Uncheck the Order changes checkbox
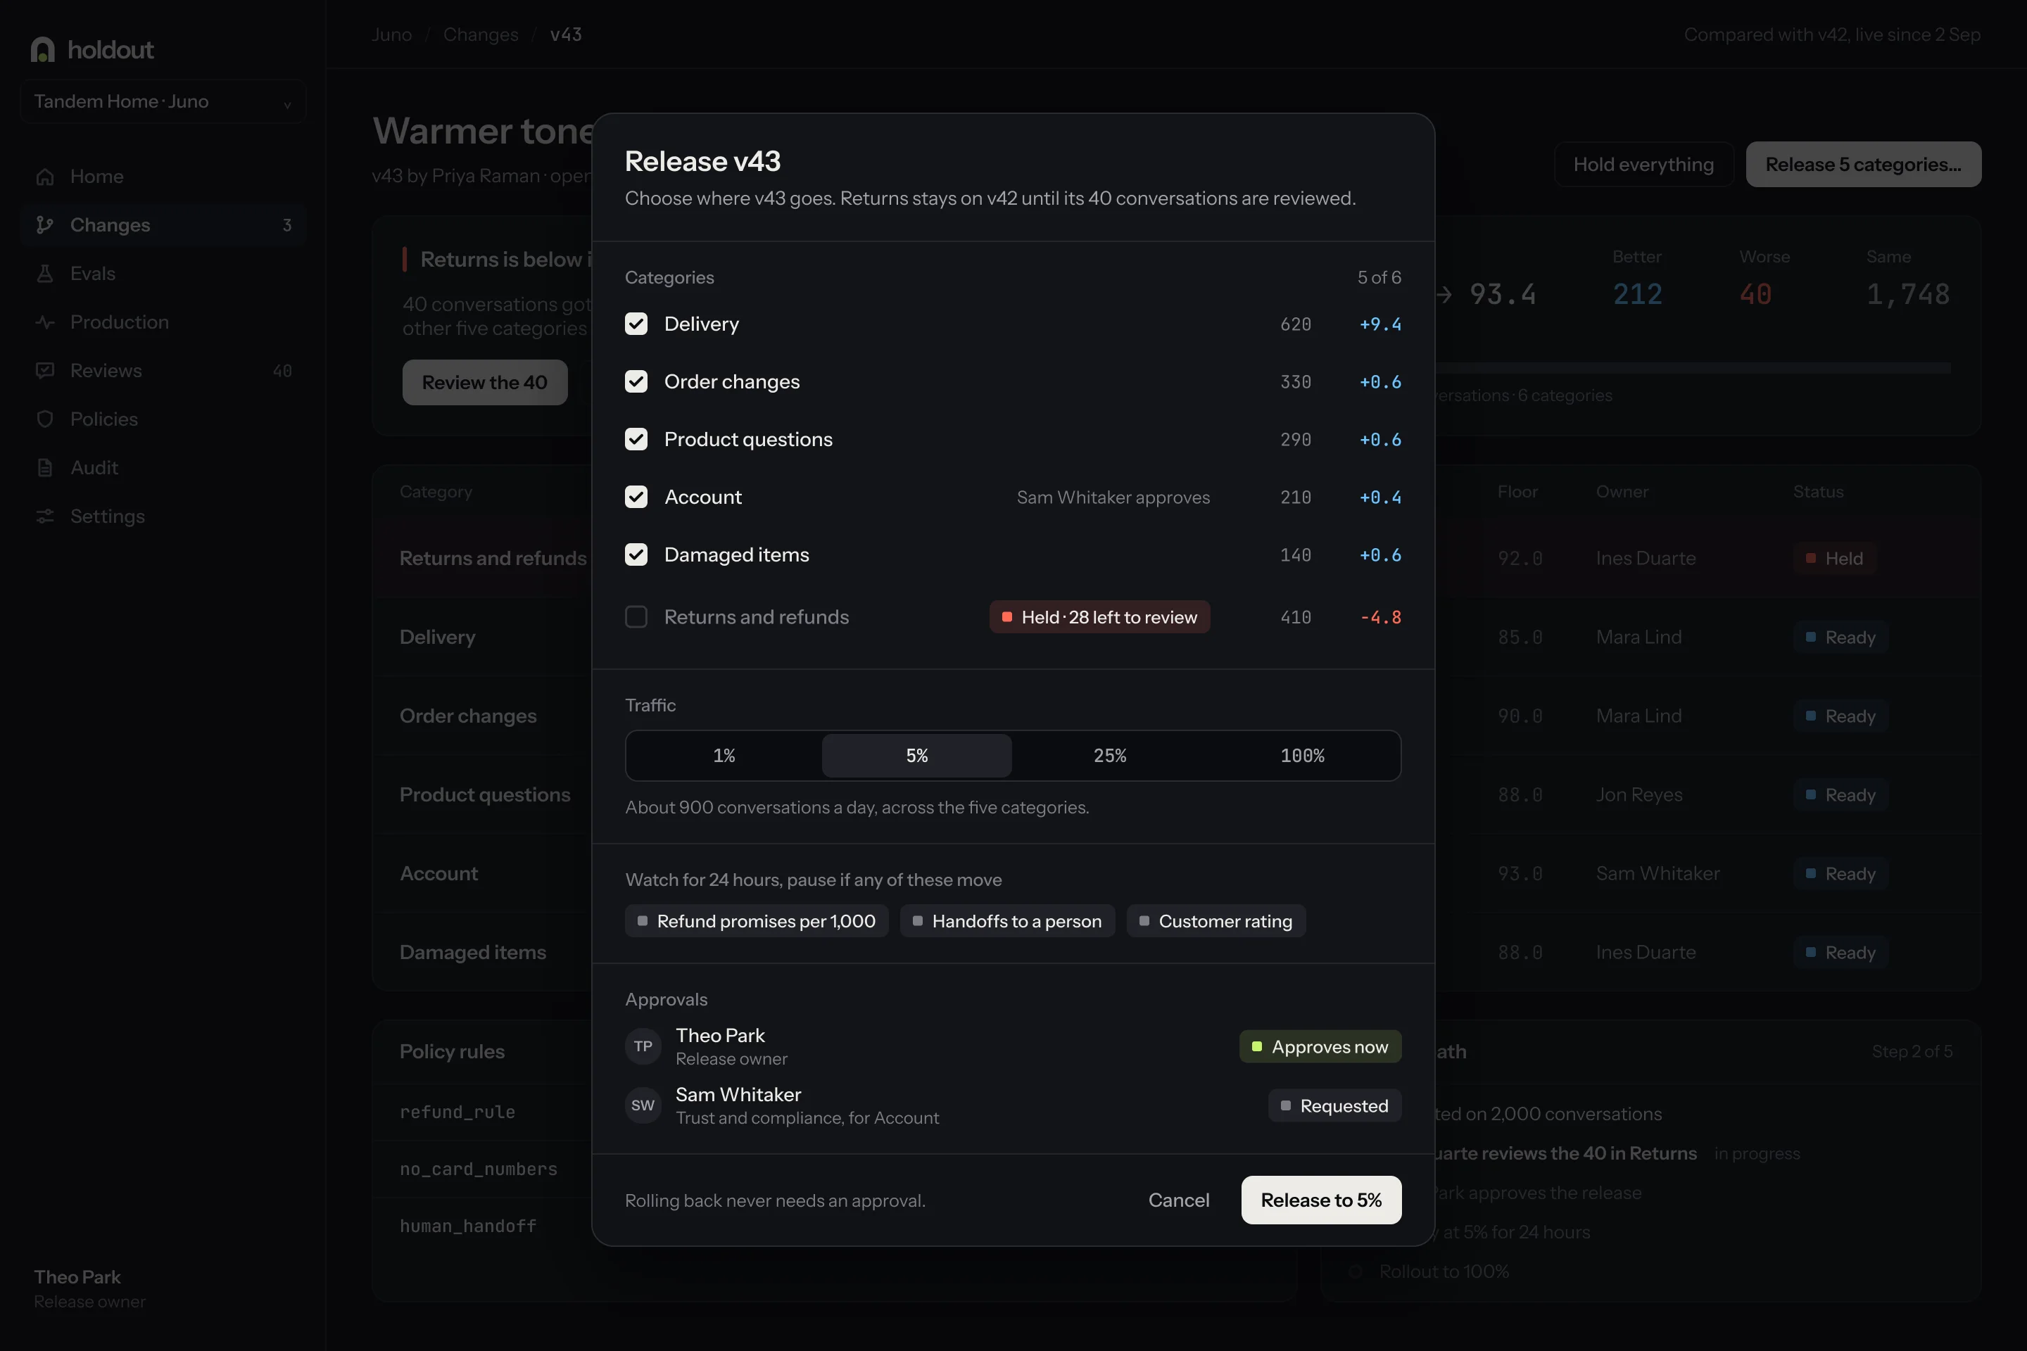 tap(636, 381)
